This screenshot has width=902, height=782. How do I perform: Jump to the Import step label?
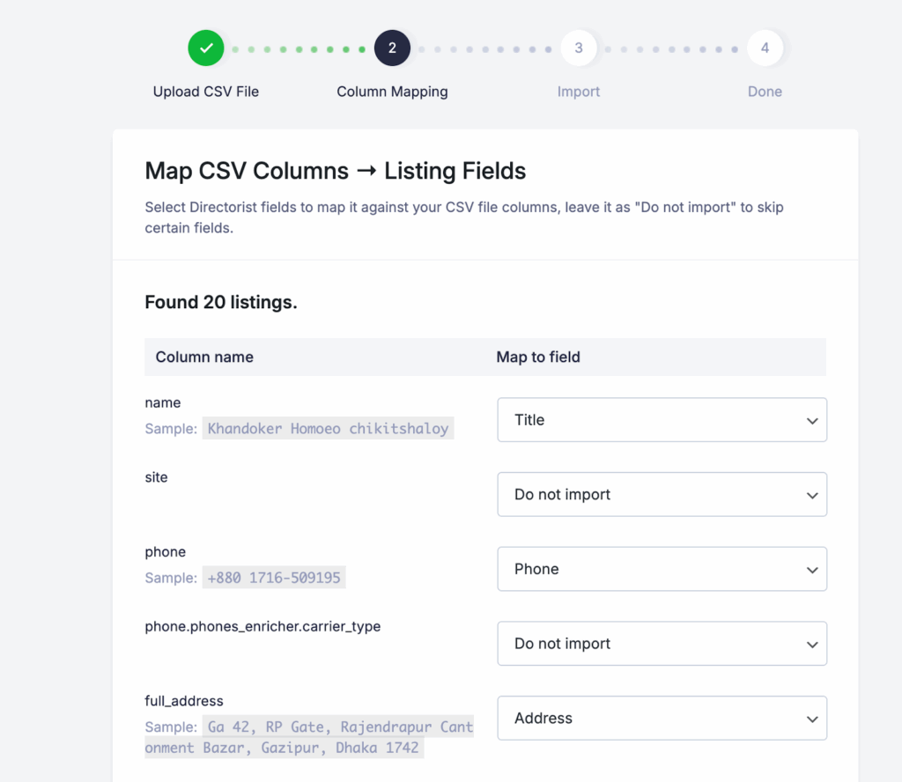point(579,92)
